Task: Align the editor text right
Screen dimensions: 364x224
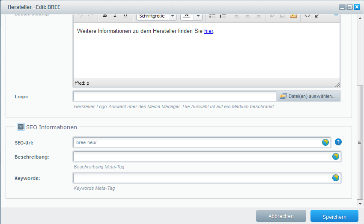Action: point(258,16)
